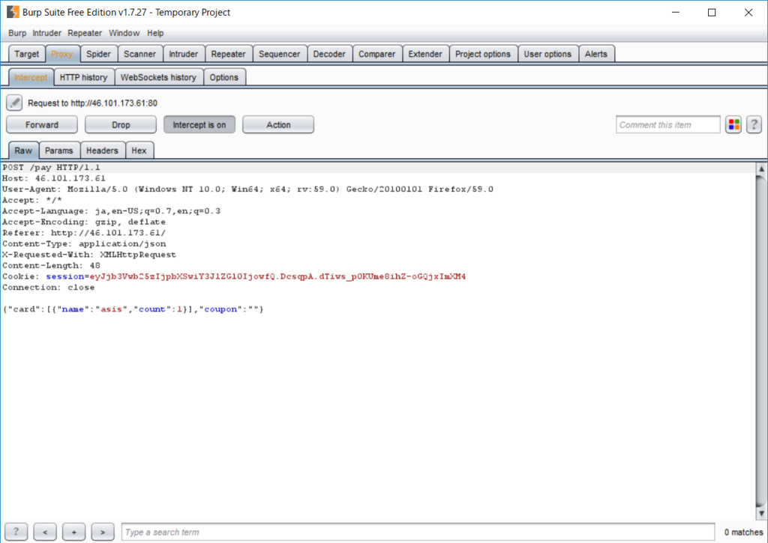Click the JSON request body line

click(x=133, y=309)
